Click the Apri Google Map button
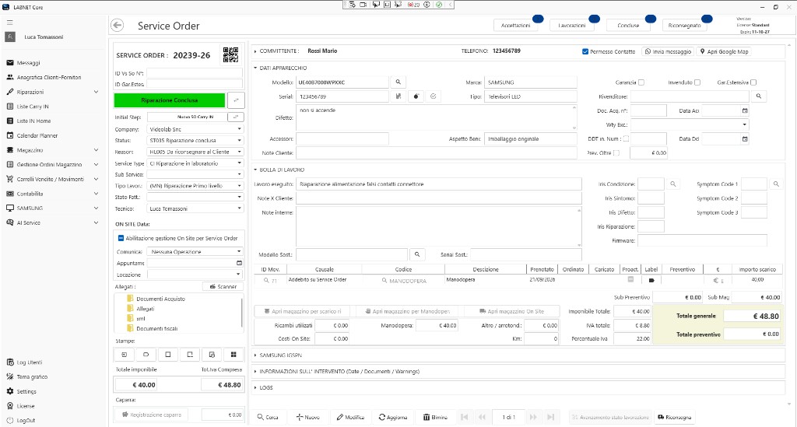The height and width of the screenshot is (427, 797). [725, 52]
